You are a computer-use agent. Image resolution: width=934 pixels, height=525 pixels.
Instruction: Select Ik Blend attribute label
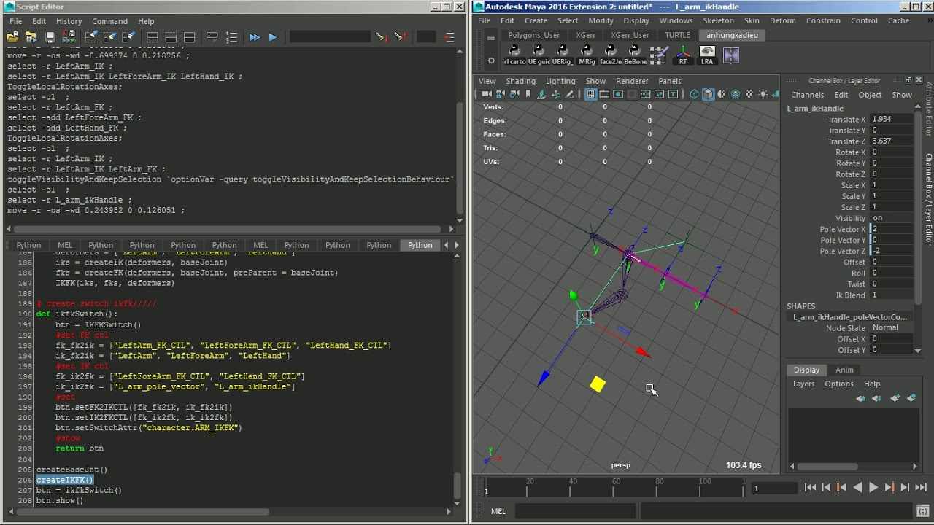pos(850,295)
